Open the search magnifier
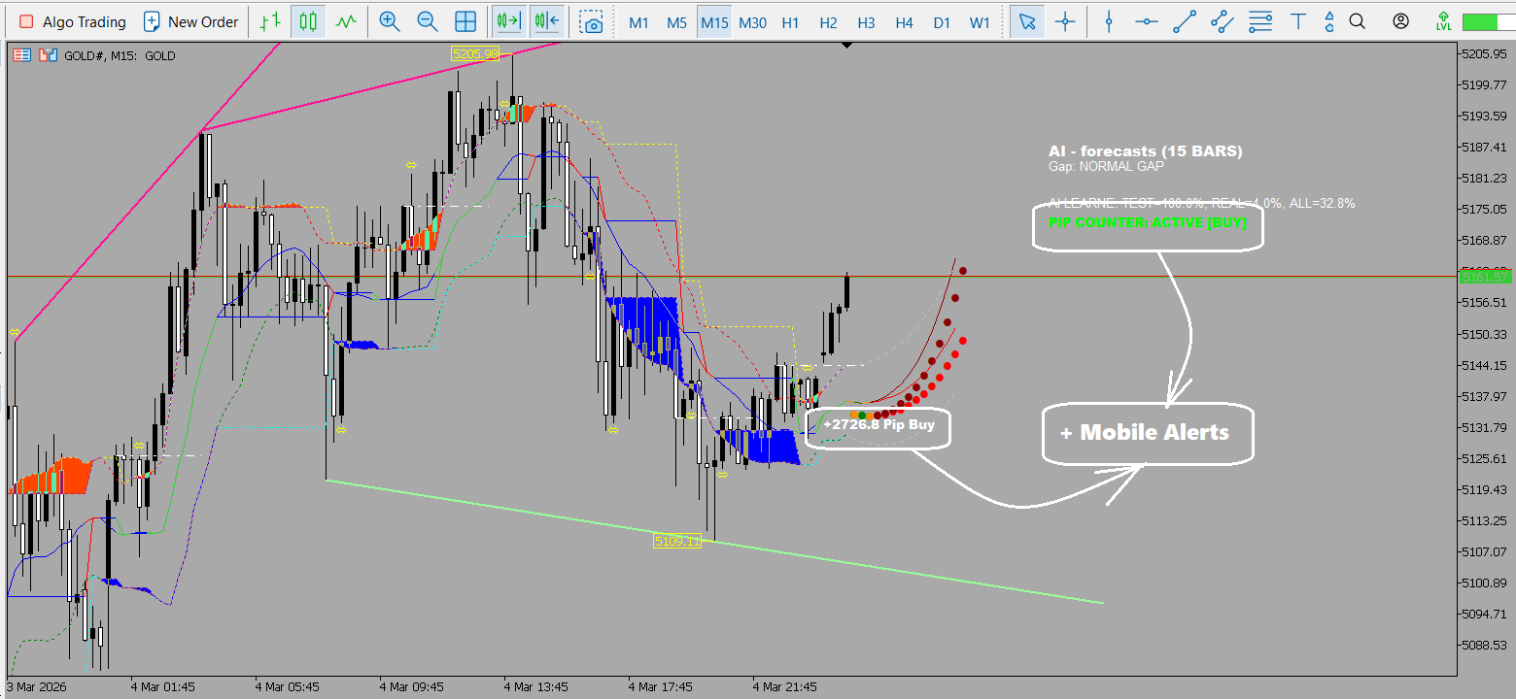Image resolution: width=1516 pixels, height=699 pixels. coord(1358,21)
